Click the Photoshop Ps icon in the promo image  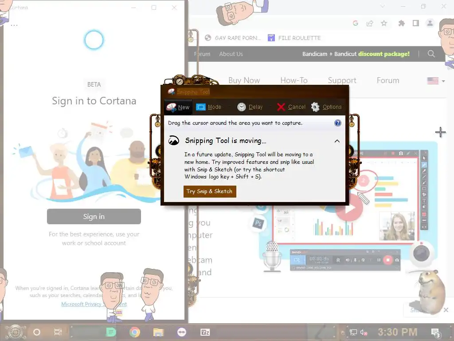pyautogui.click(x=258, y=223)
